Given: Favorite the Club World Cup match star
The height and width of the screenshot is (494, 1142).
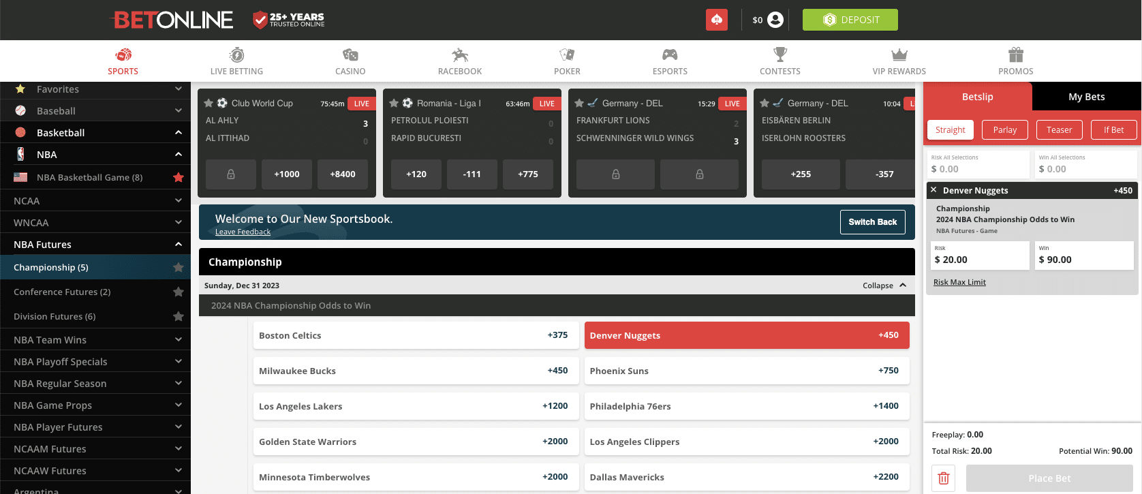Looking at the screenshot, I should click(209, 104).
